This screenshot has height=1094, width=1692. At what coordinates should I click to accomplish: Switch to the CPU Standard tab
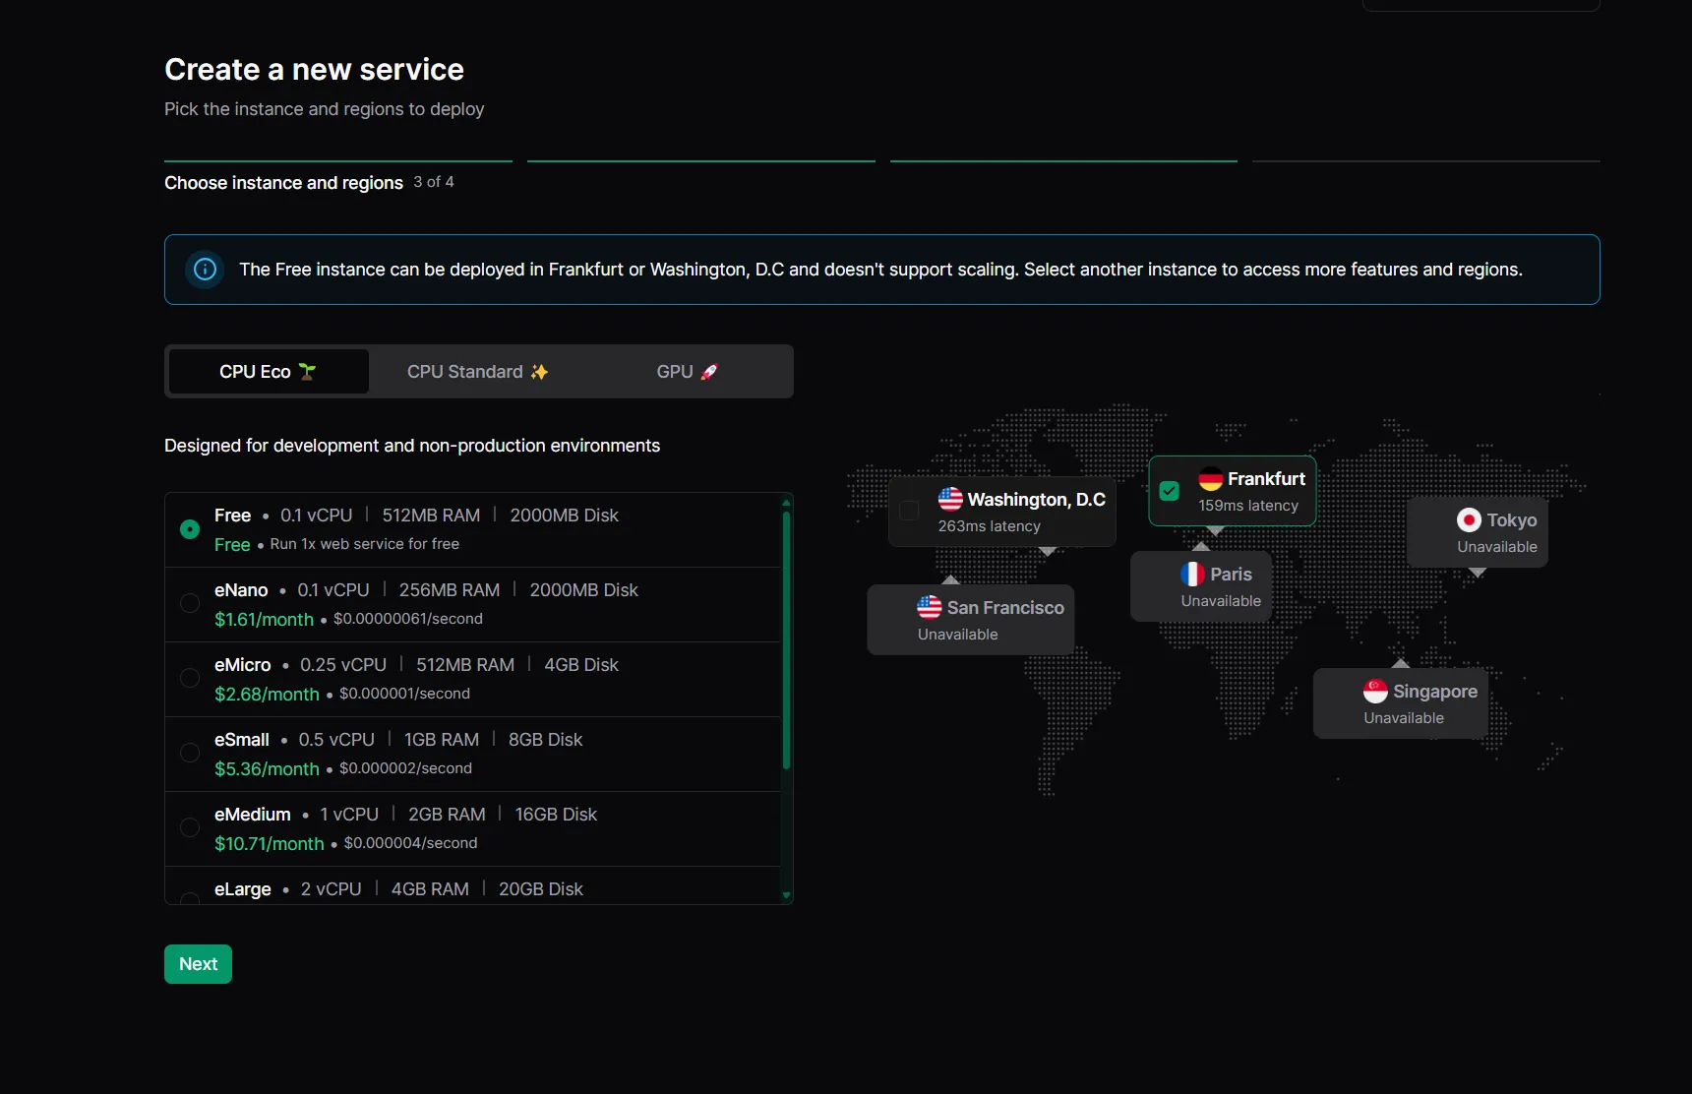[478, 371]
